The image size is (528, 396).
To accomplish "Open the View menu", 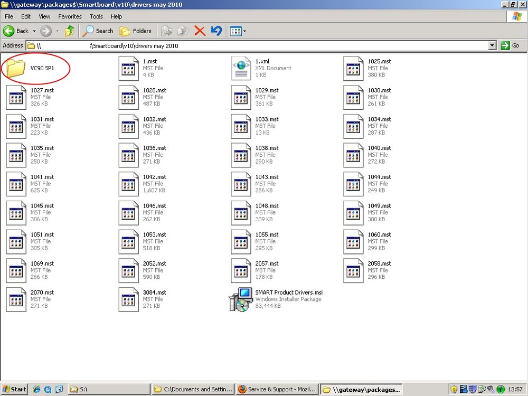I will pos(44,16).
